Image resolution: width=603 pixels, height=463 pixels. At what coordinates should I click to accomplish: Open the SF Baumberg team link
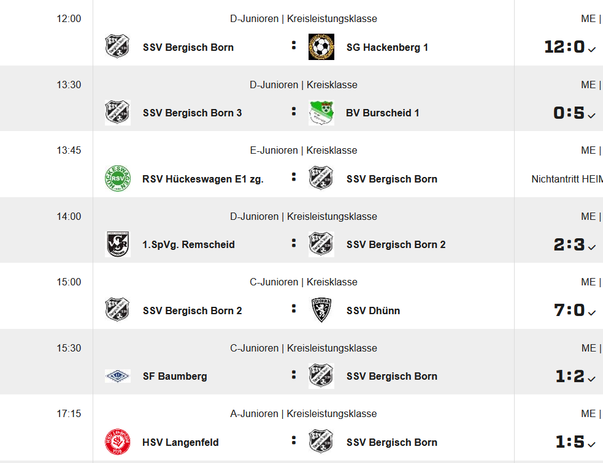point(175,376)
